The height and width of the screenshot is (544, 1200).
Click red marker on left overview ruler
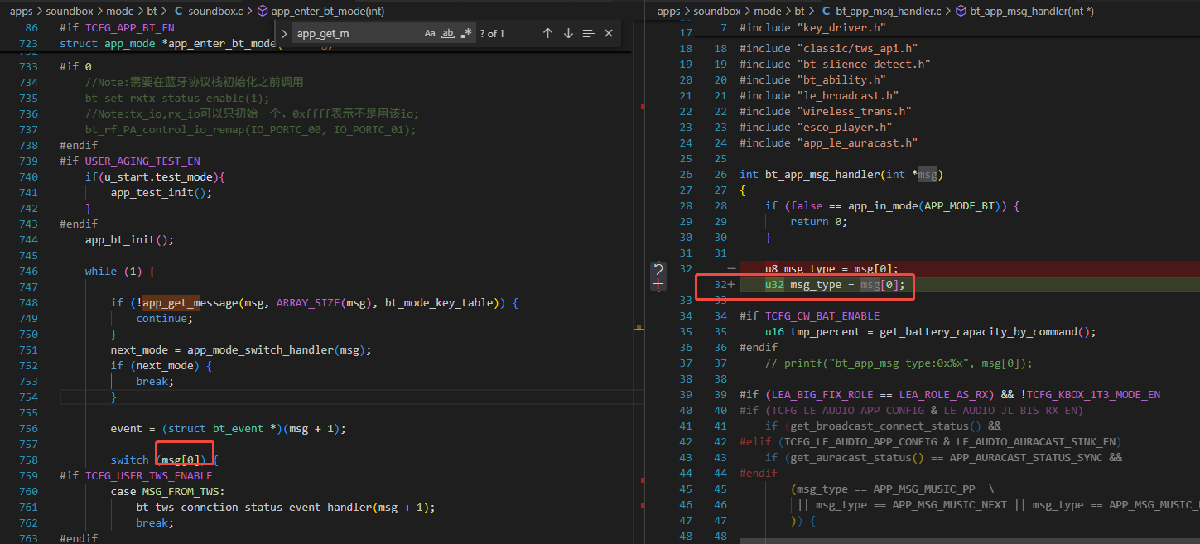pyautogui.click(x=643, y=107)
